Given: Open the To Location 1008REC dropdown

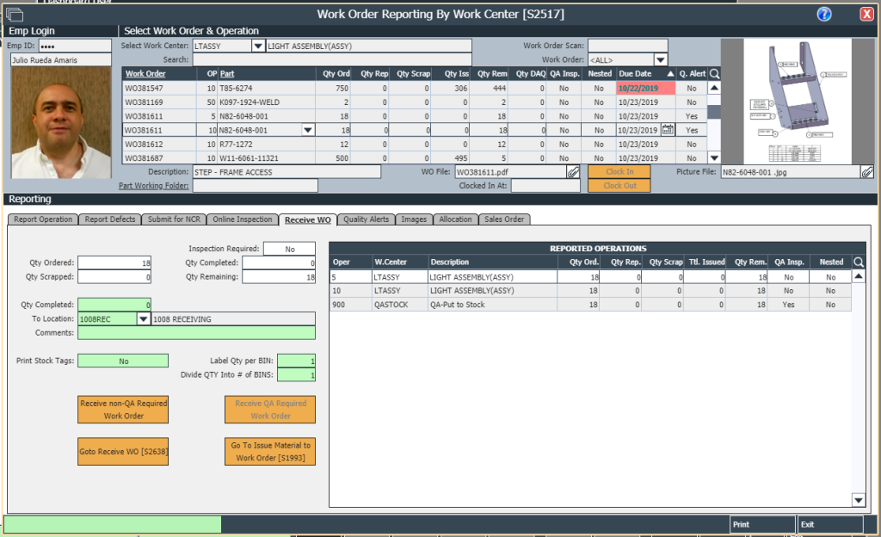Looking at the screenshot, I should 142,318.
